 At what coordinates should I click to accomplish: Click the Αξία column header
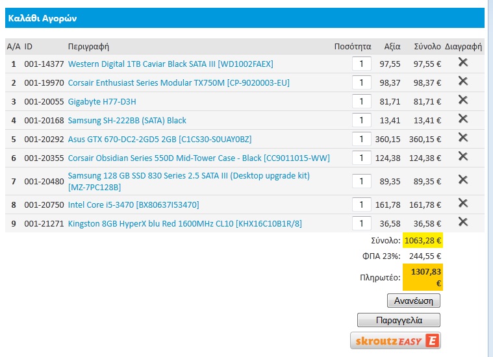[392, 47]
